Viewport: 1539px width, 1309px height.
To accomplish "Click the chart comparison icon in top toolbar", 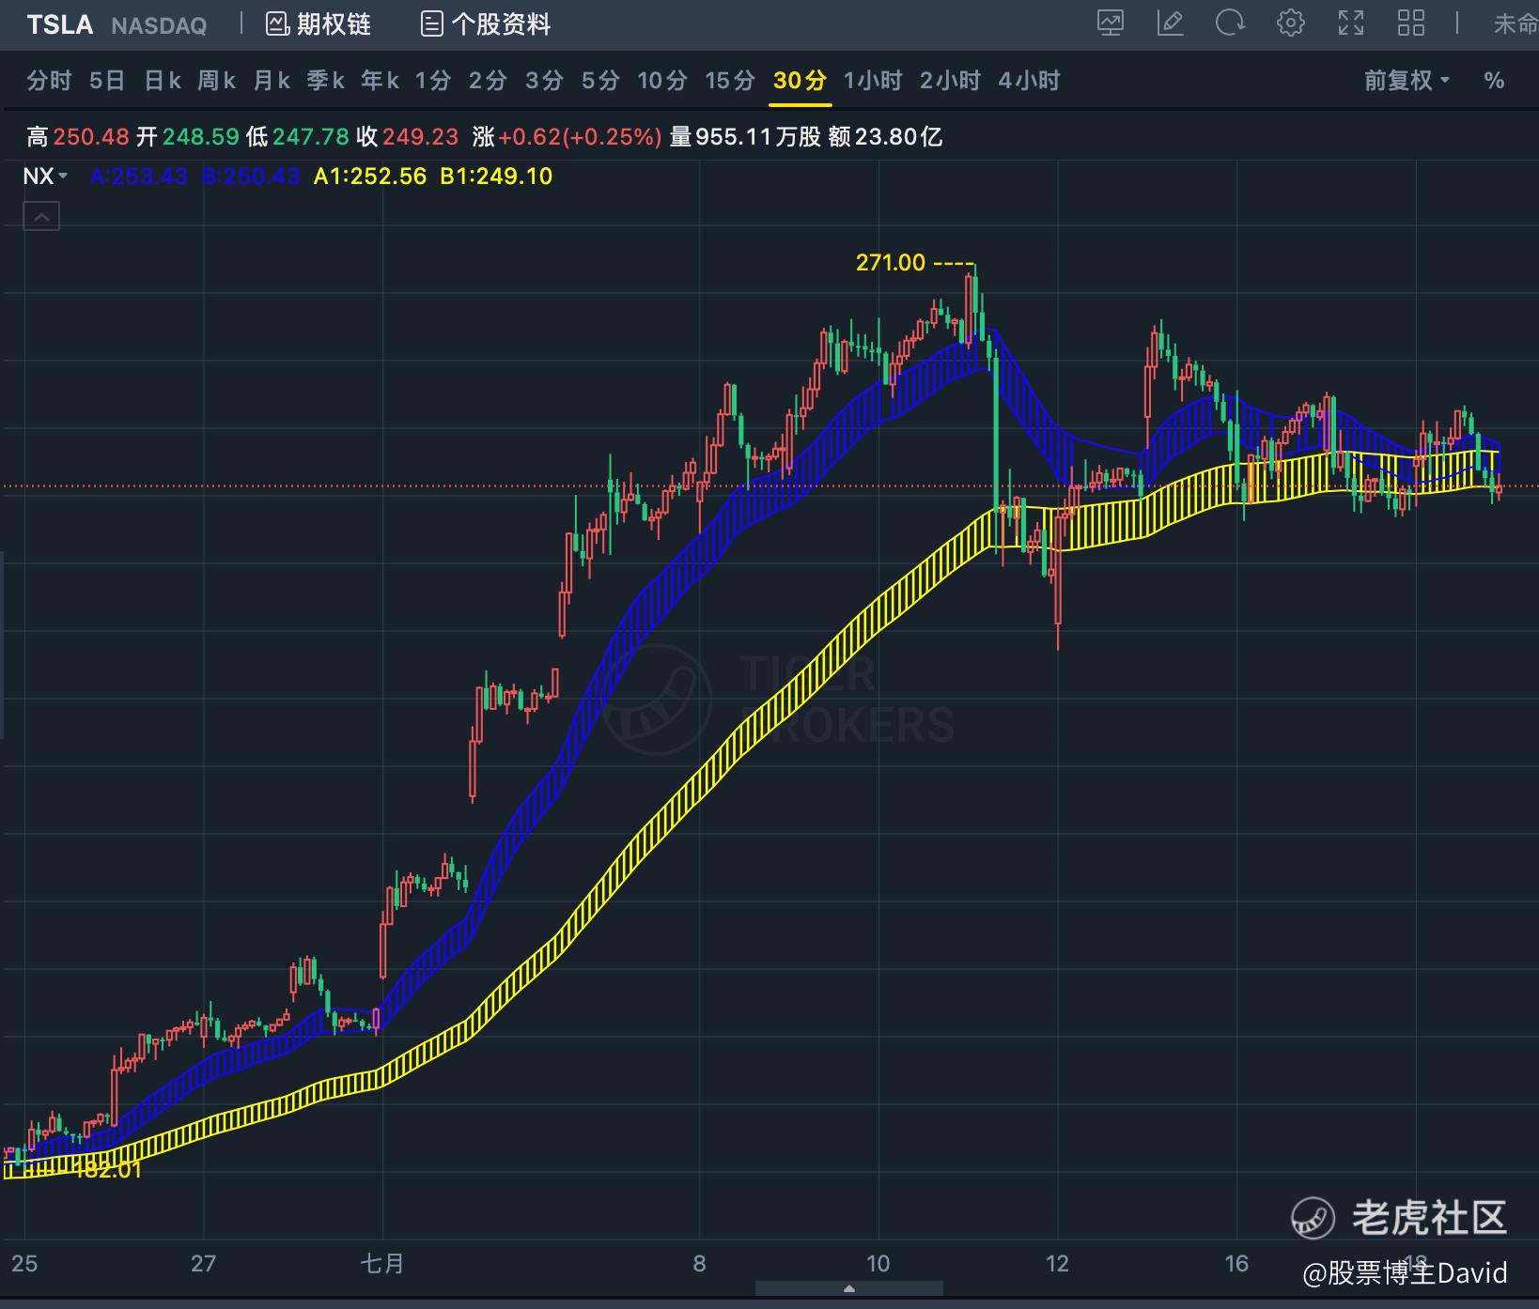I will (1111, 23).
